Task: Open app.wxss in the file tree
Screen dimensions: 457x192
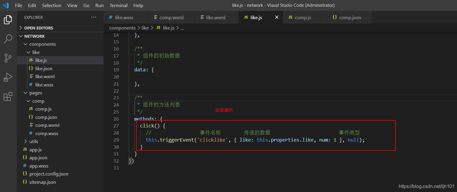Action: [x=60, y=166]
